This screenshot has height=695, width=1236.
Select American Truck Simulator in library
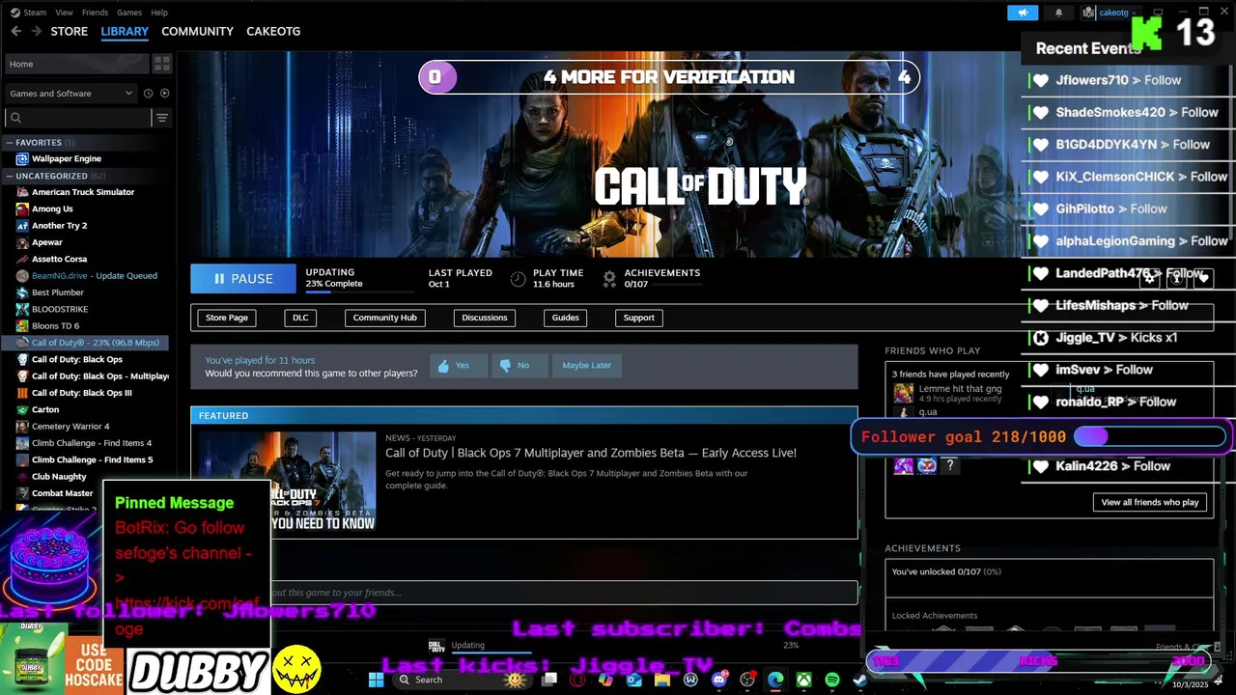pos(83,192)
